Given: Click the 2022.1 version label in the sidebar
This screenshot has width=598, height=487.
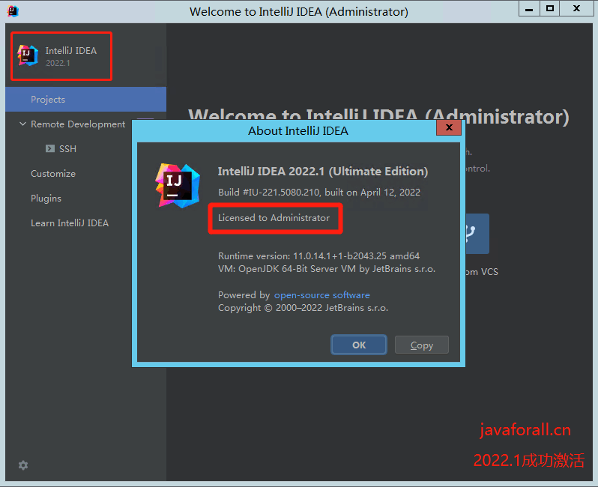Looking at the screenshot, I should click(58, 63).
